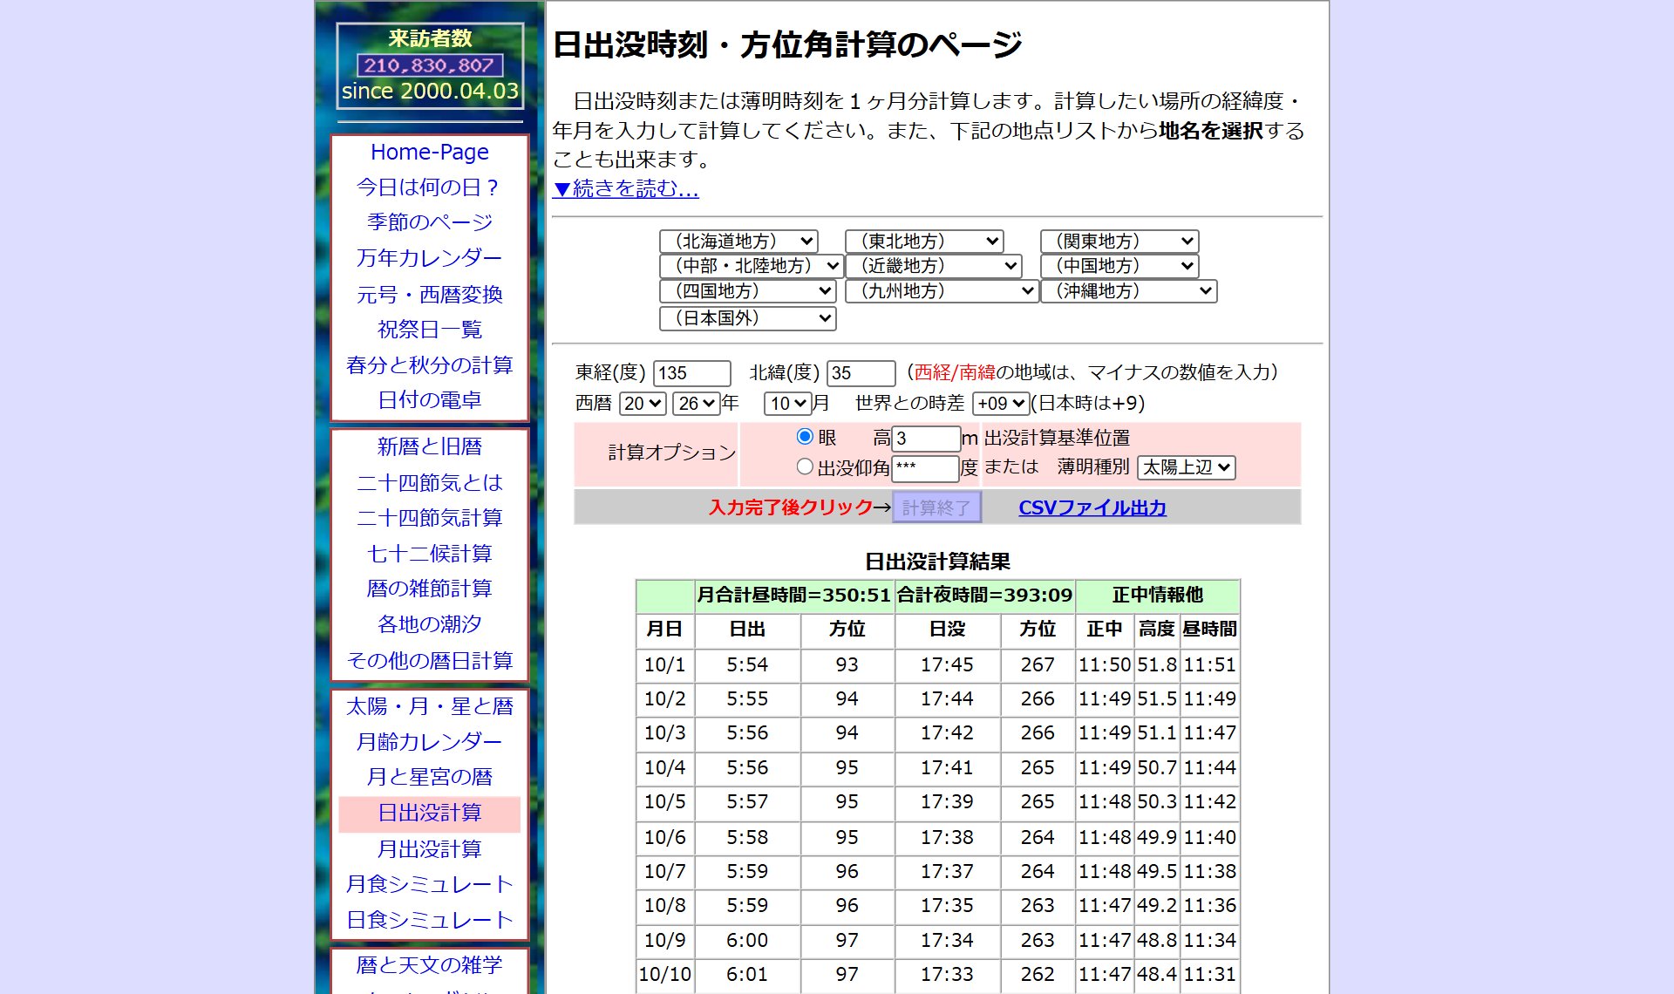Click the 出没仰角 angle input field

coord(925,467)
